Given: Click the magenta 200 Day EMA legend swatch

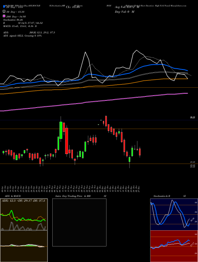Looking at the screenshot, I should pyautogui.click(x=4, y=16).
